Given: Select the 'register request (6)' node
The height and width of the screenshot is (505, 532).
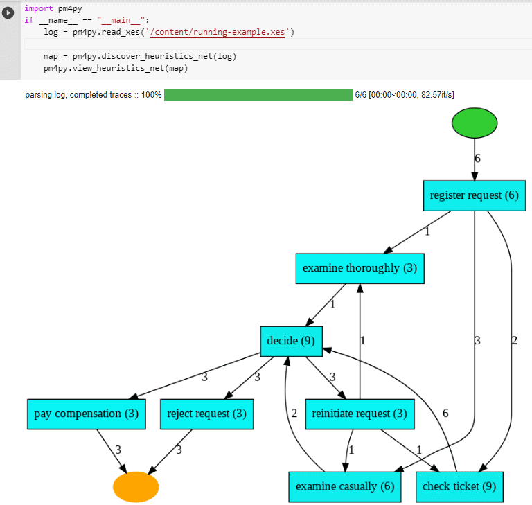Looking at the screenshot, I should (475, 195).
